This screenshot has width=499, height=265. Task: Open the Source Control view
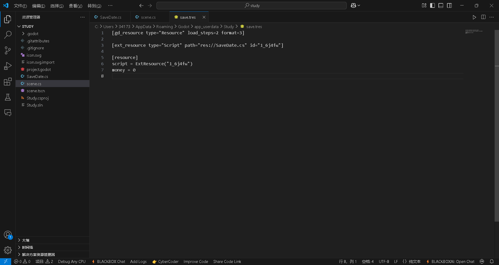click(8, 50)
